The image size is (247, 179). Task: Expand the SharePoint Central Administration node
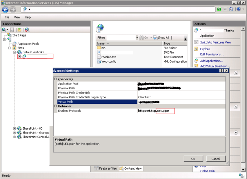click(15, 137)
